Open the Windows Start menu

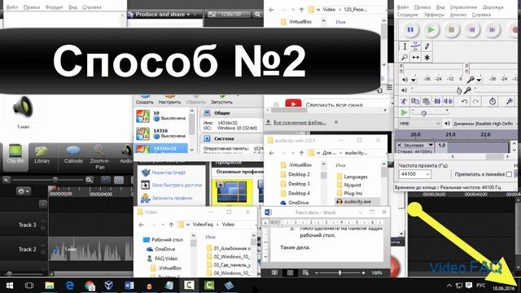[x=10, y=286]
